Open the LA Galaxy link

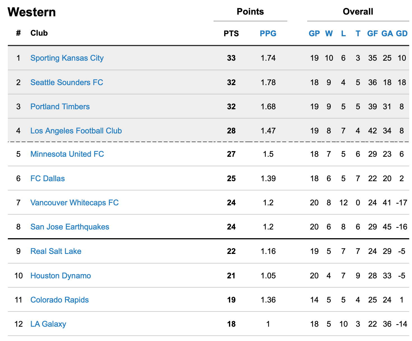tap(48, 324)
